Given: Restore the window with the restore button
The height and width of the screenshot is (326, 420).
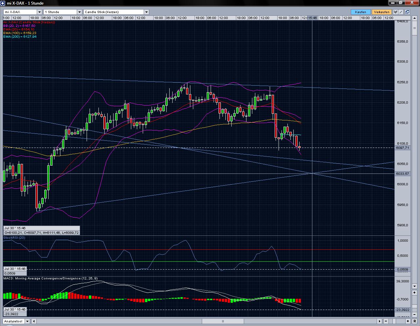Looking at the screenshot, I should [x=401, y=2].
